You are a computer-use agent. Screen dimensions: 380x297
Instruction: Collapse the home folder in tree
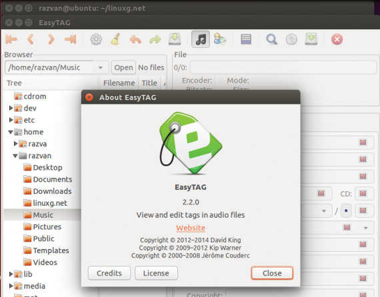coord(11,132)
